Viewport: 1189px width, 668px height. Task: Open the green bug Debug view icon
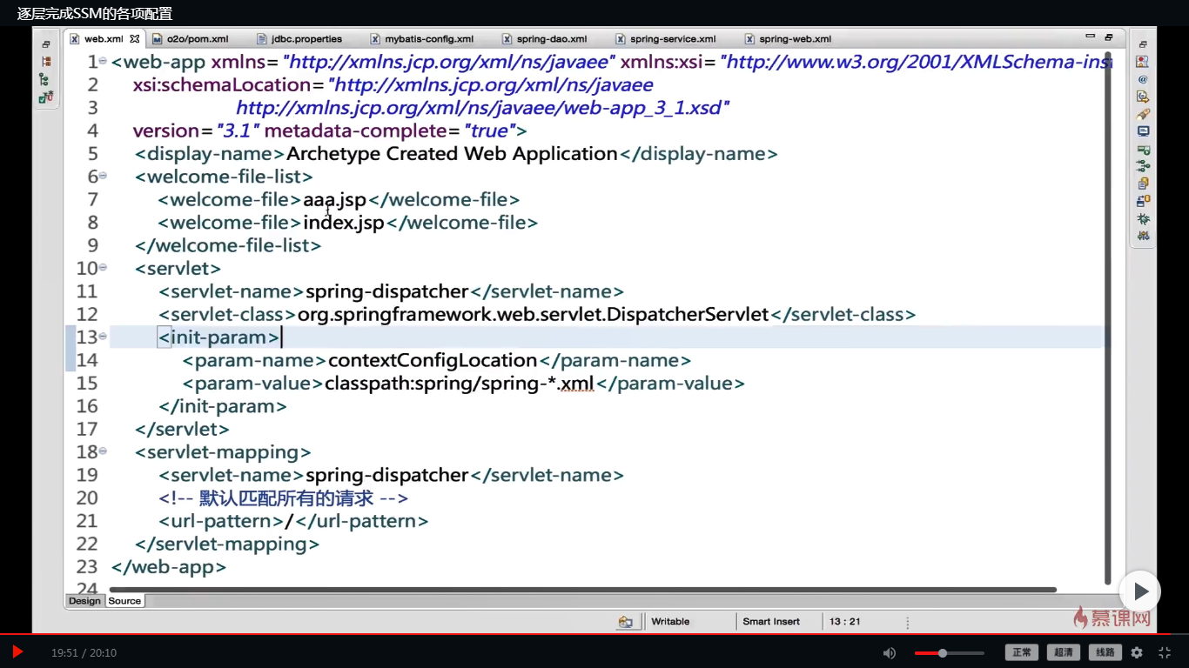click(1143, 218)
